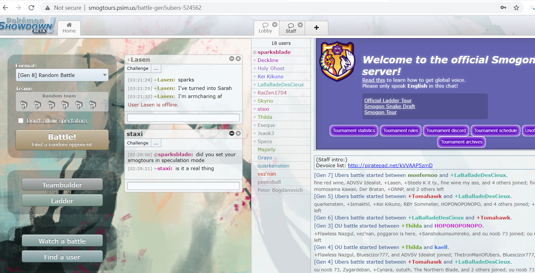Challenge staxi from the PM window
Screen dimensions: 535x273
coord(138,143)
